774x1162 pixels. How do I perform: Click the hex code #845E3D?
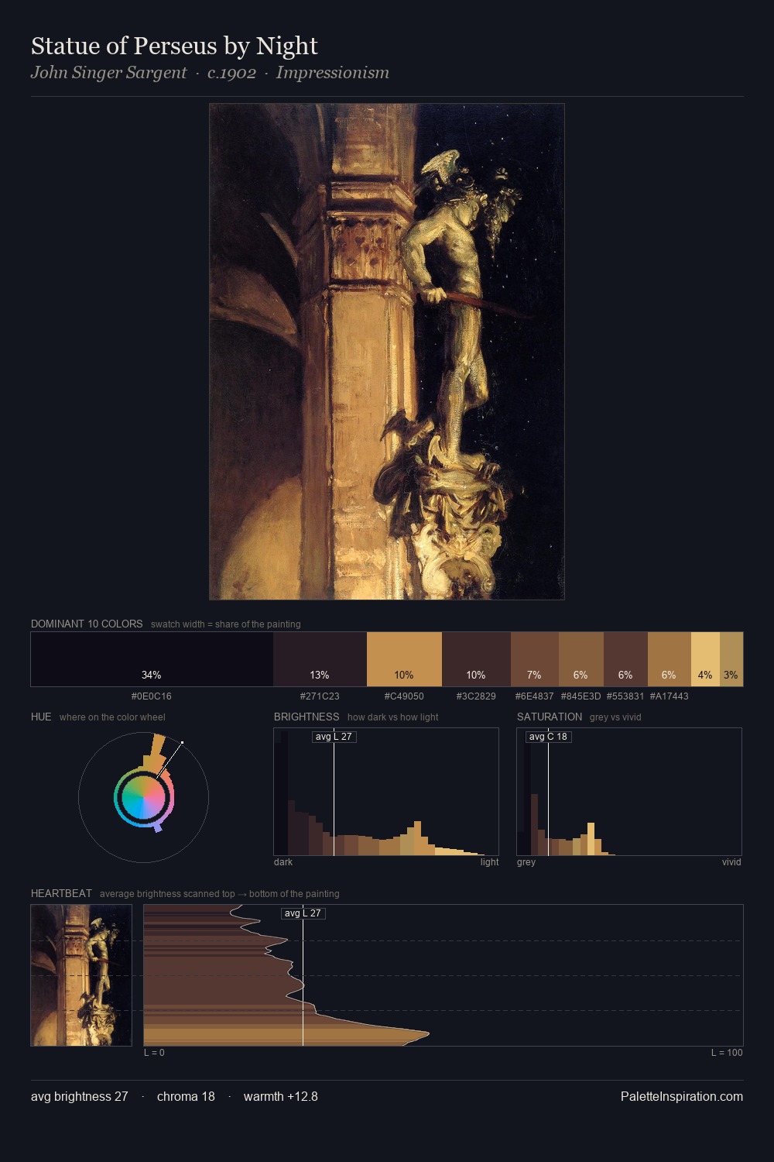[x=581, y=696]
